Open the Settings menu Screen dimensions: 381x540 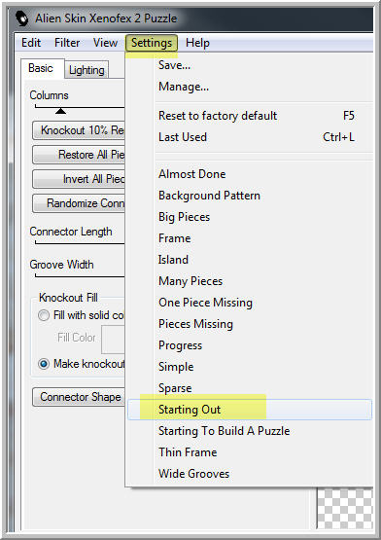(x=152, y=43)
